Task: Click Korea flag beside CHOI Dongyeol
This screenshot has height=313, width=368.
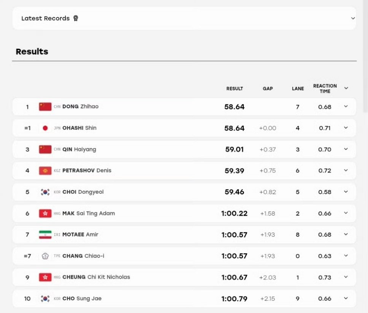Action: pyautogui.click(x=45, y=192)
